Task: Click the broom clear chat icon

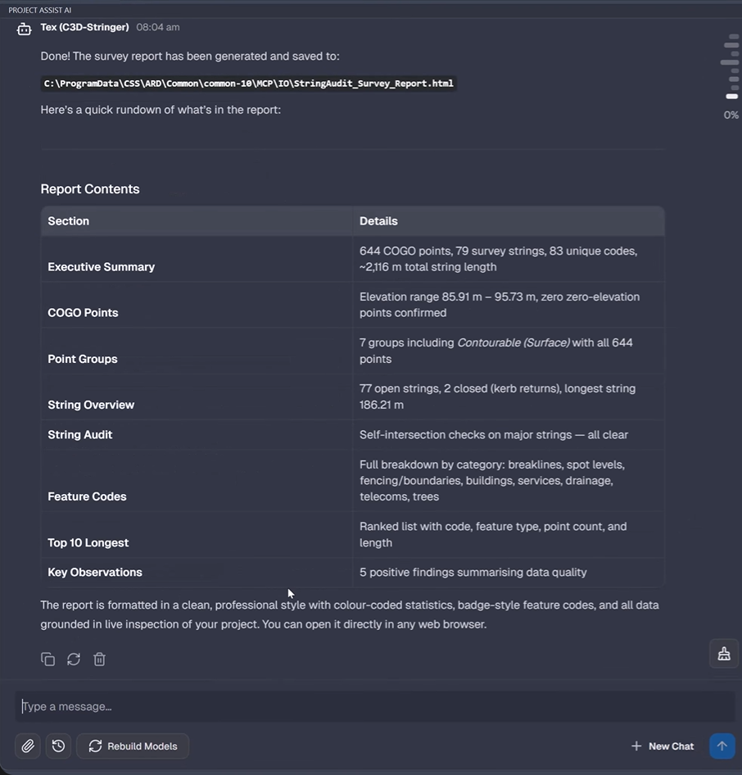Action: pos(724,654)
